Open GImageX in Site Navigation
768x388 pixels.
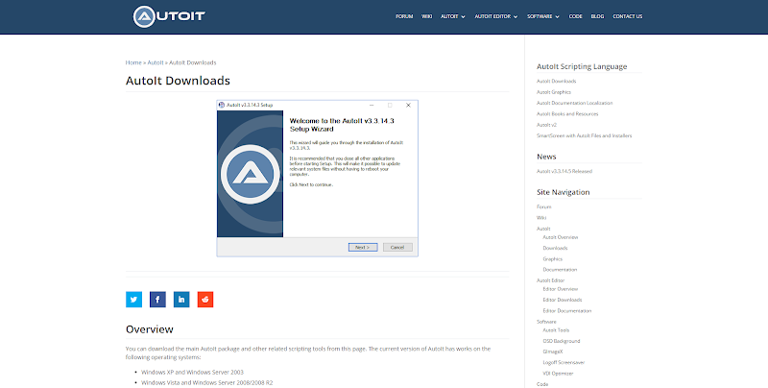click(553, 352)
